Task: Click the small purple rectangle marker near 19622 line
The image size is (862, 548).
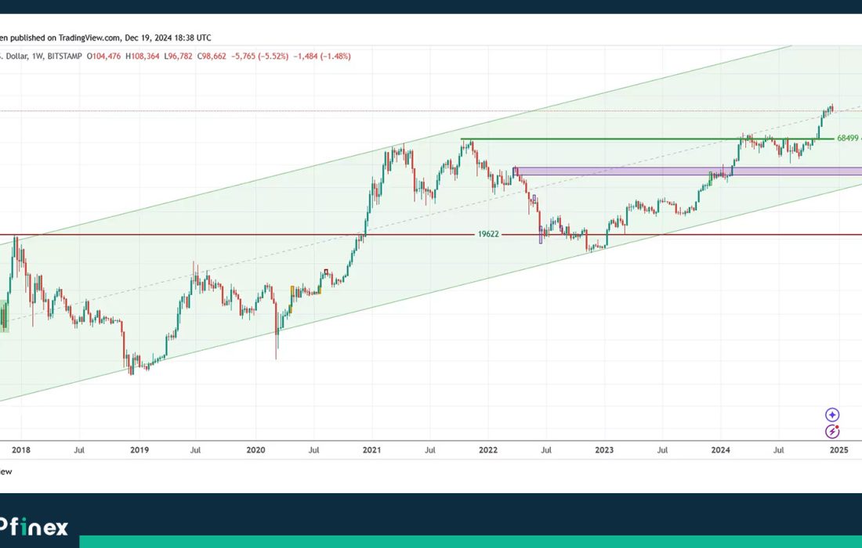Action: tap(540, 239)
